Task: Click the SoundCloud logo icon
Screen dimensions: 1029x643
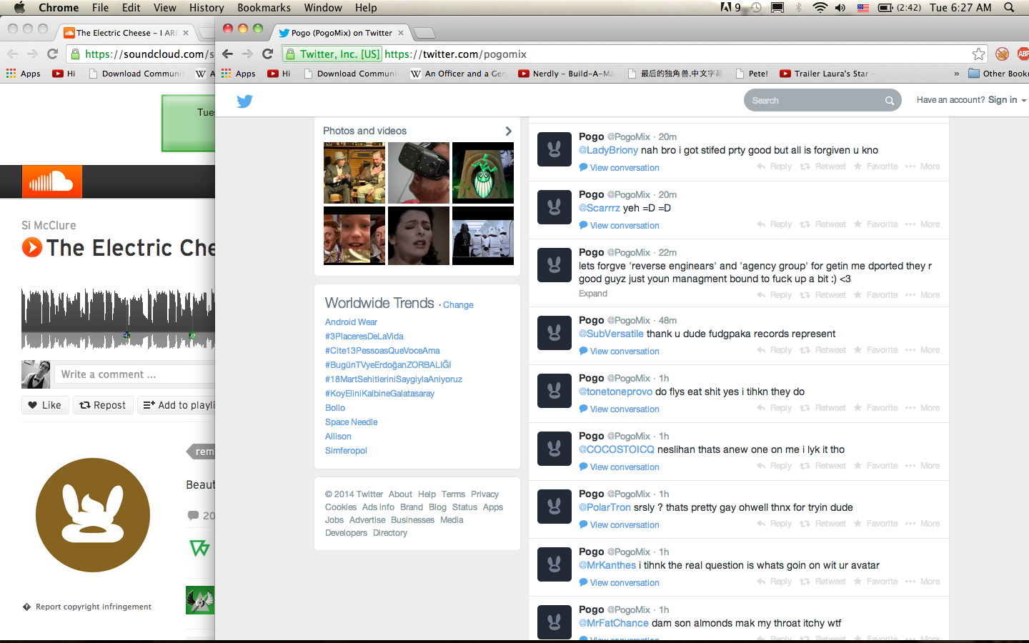Action: pyautogui.click(x=51, y=182)
